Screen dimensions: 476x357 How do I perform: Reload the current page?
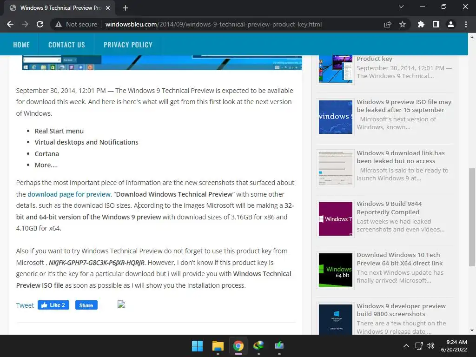tap(40, 24)
